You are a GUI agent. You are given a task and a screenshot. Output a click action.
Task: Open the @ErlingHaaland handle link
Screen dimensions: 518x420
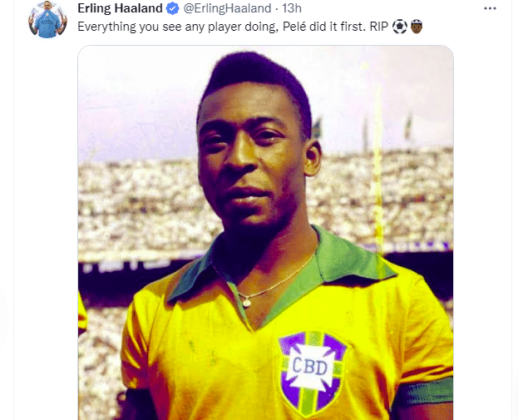coord(227,8)
